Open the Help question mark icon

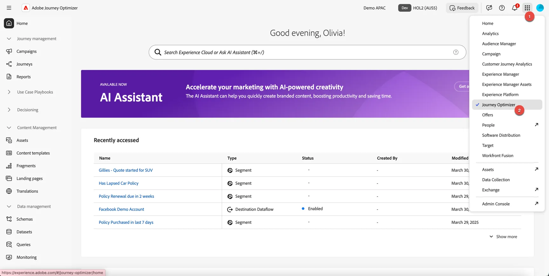[502, 8]
